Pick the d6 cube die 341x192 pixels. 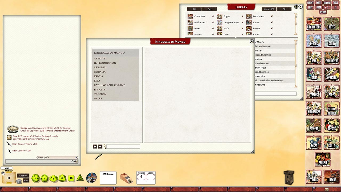(71, 178)
